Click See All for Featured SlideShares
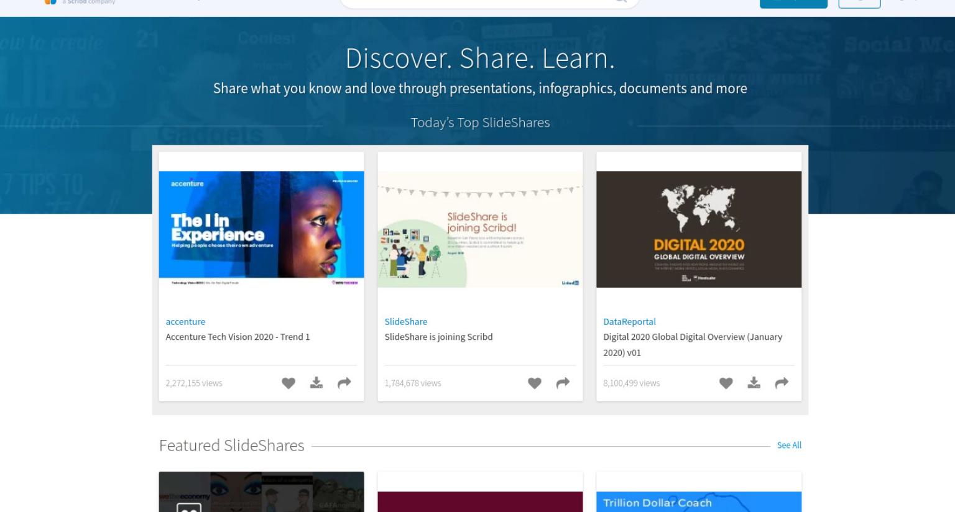Image resolution: width=955 pixels, height=512 pixels. coord(789,445)
